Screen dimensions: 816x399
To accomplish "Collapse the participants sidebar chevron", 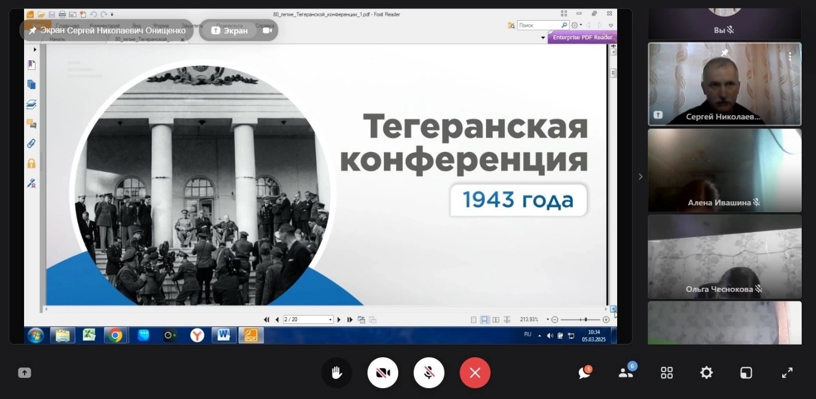I will point(641,177).
